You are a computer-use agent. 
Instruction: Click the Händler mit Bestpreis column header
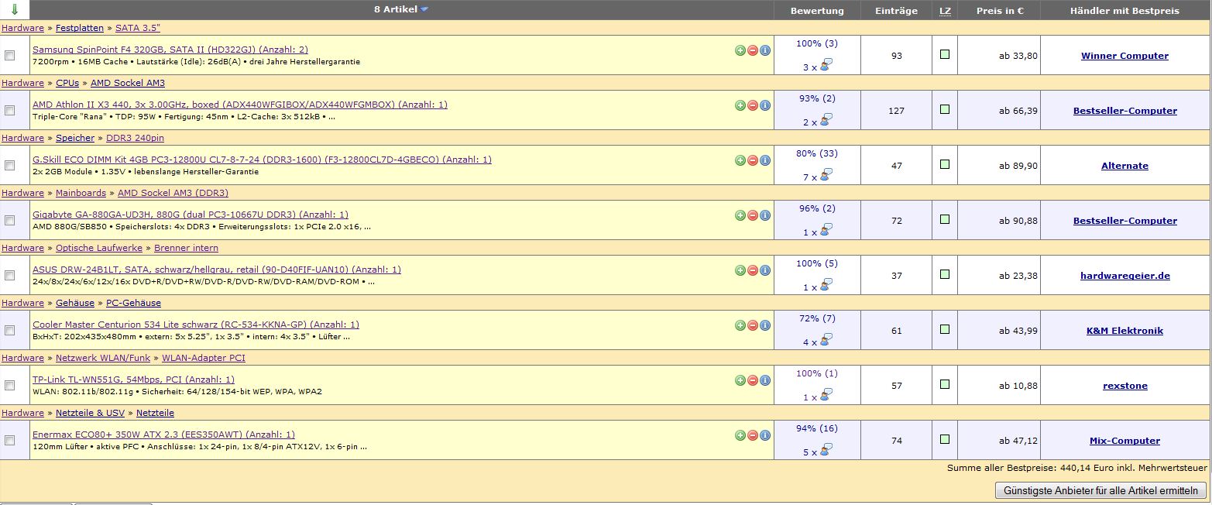click(x=1125, y=11)
